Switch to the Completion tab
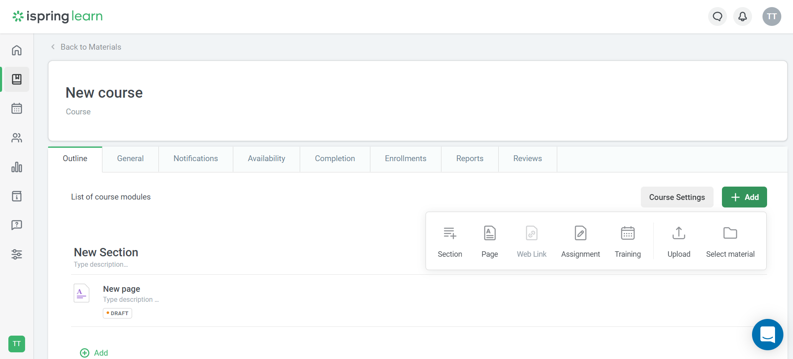Screen dimensions: 793x359 335,159
